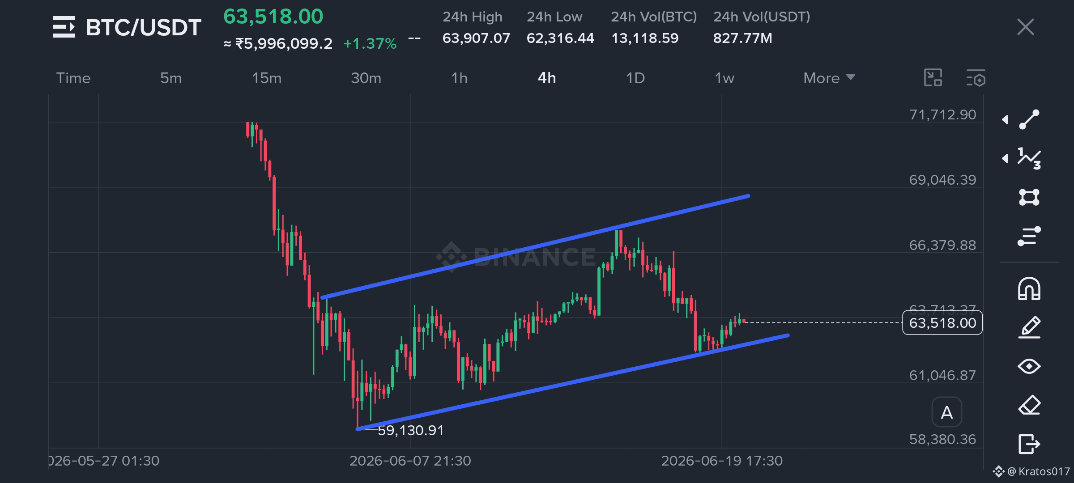The height and width of the screenshot is (483, 1074).
Task: Select the rectangle shape drawing tool
Action: [1029, 197]
